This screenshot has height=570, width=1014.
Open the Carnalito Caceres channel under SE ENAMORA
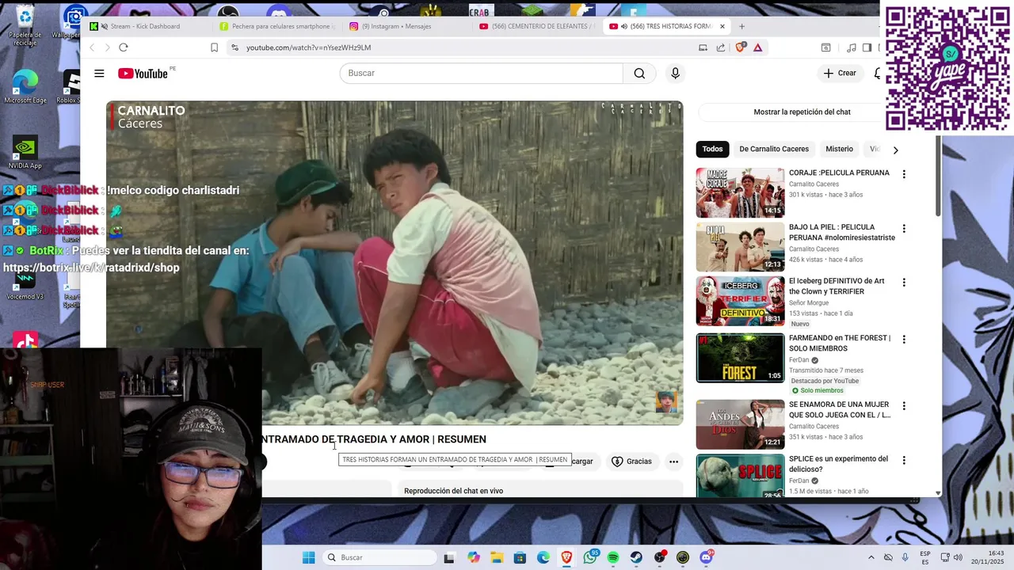point(814,427)
